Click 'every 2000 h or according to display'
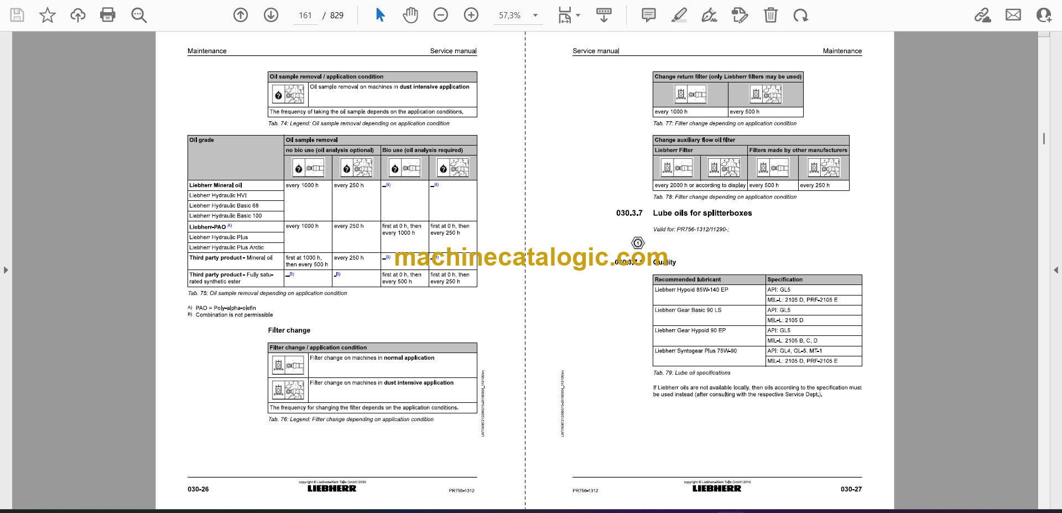 [x=700, y=185]
